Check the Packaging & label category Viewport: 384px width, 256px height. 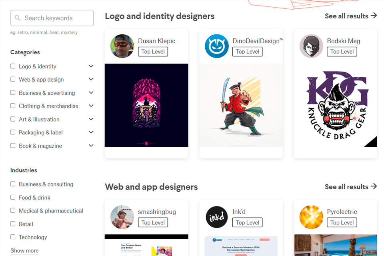coord(13,132)
